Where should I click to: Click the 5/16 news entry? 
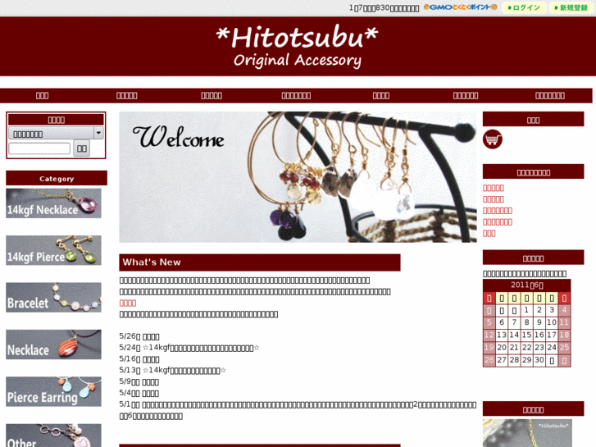tap(139, 359)
